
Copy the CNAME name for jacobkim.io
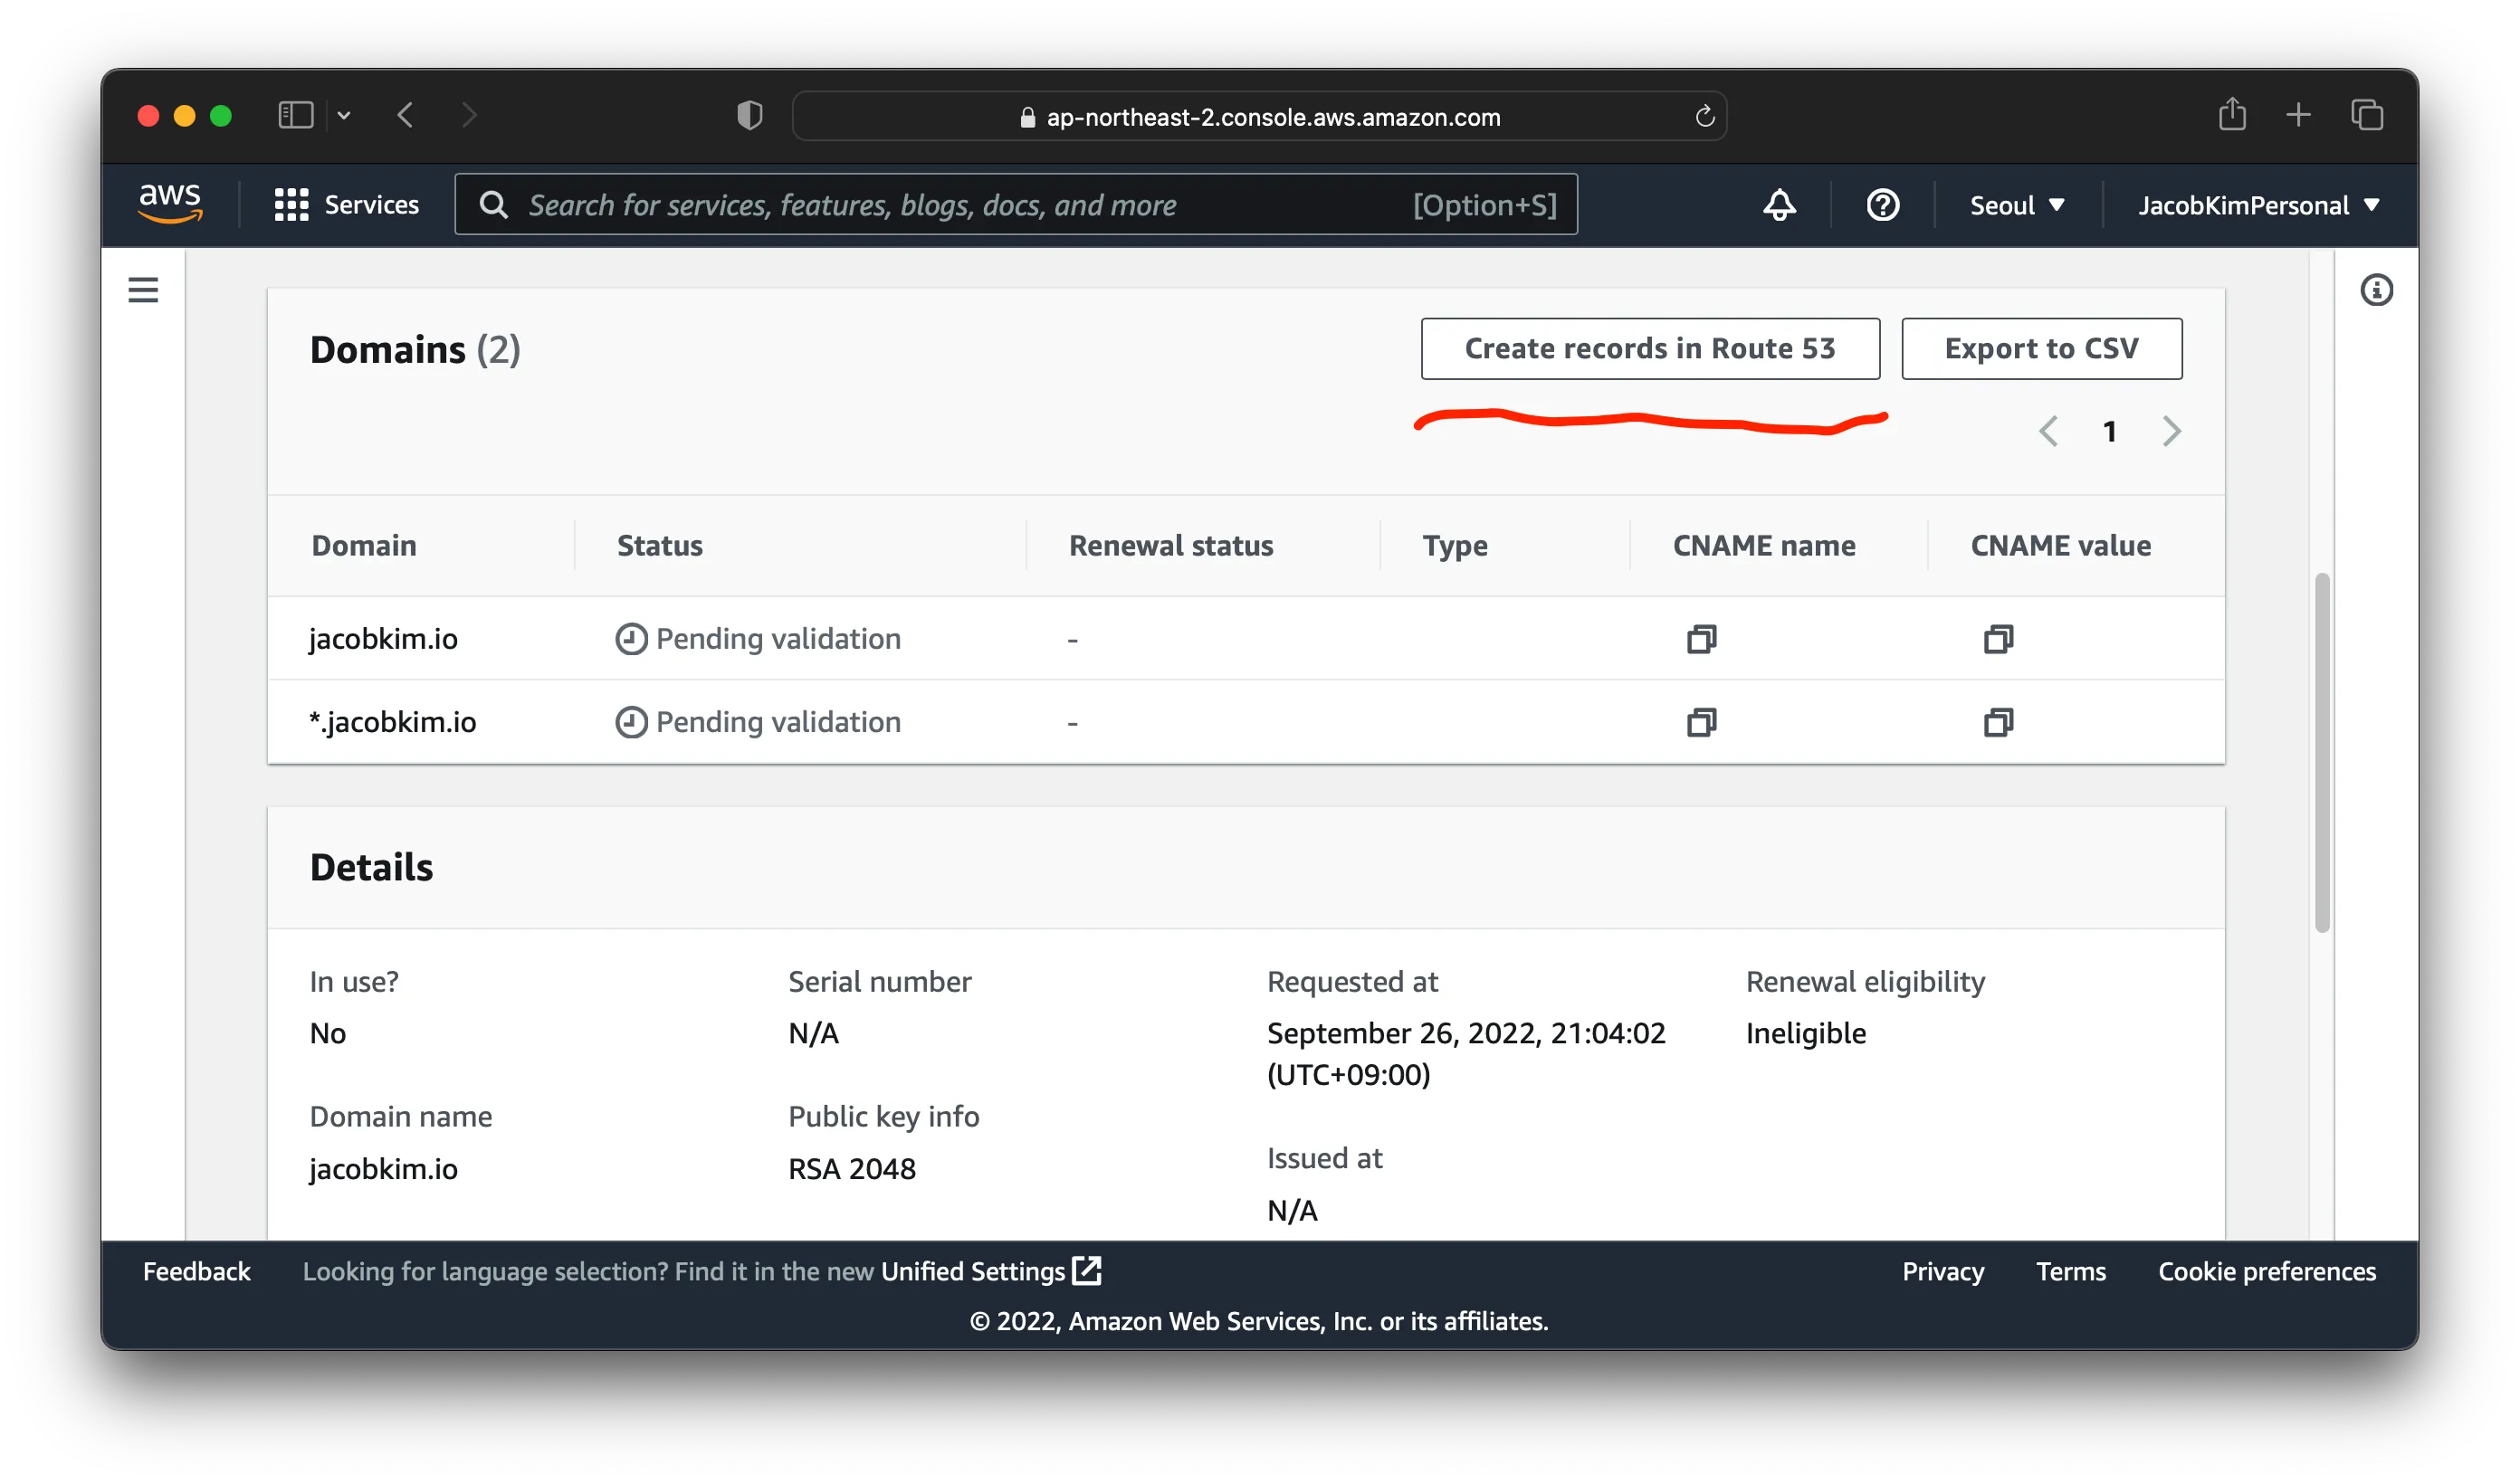click(x=1701, y=639)
